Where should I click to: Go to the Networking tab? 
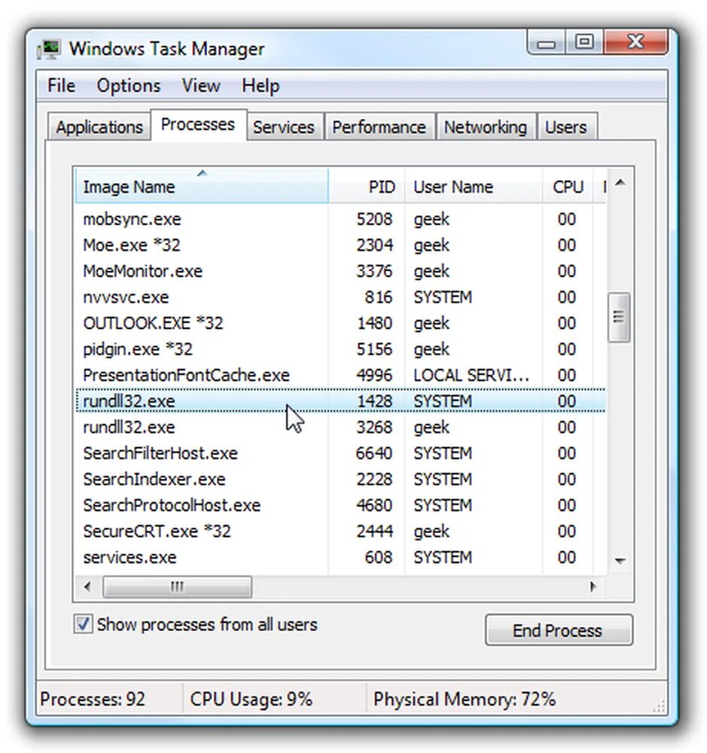pos(485,127)
